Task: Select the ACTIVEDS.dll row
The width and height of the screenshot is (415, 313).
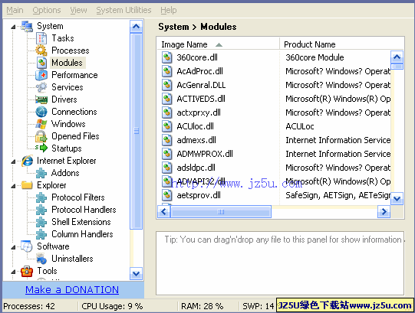Action: (x=274, y=99)
